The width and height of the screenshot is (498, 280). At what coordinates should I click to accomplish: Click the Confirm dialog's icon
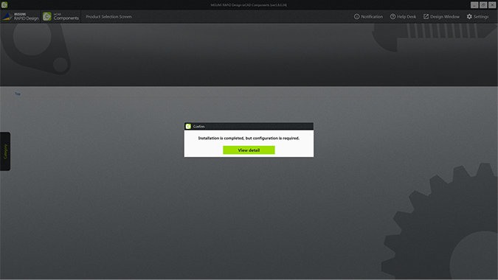click(x=188, y=126)
